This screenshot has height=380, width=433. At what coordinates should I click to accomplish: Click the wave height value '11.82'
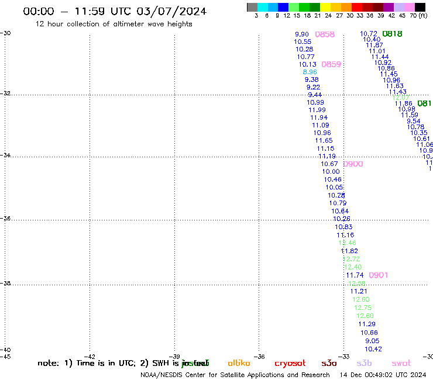click(349, 251)
